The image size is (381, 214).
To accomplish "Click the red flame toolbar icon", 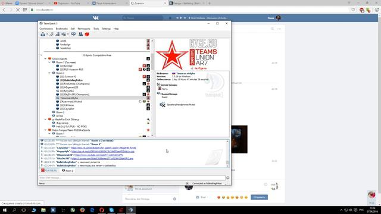I will click(x=87, y=34).
